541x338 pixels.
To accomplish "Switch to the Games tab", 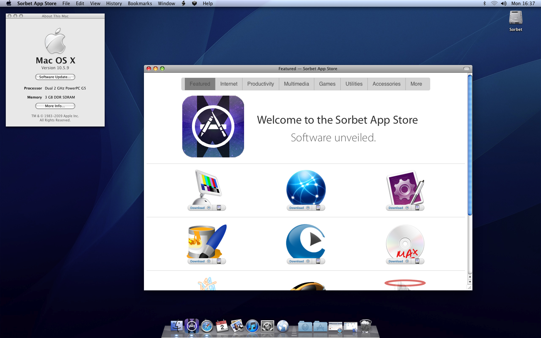I will (327, 84).
